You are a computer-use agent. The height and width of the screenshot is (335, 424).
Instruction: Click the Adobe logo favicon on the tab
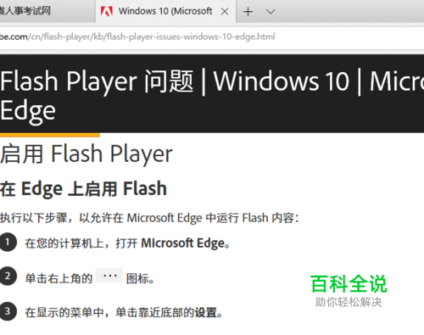pyautogui.click(x=107, y=11)
